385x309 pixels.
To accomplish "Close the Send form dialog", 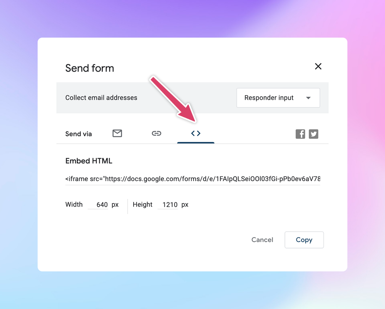I will tap(318, 66).
